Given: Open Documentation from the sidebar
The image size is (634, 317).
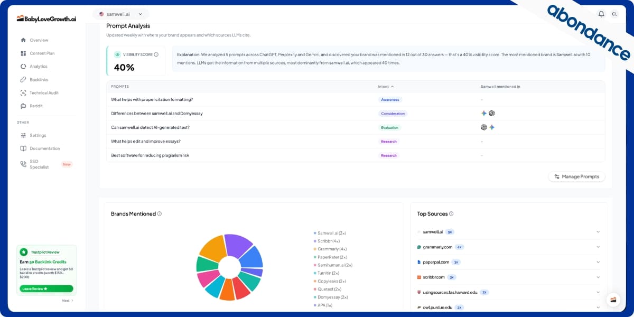Looking at the screenshot, I should tap(46, 148).
